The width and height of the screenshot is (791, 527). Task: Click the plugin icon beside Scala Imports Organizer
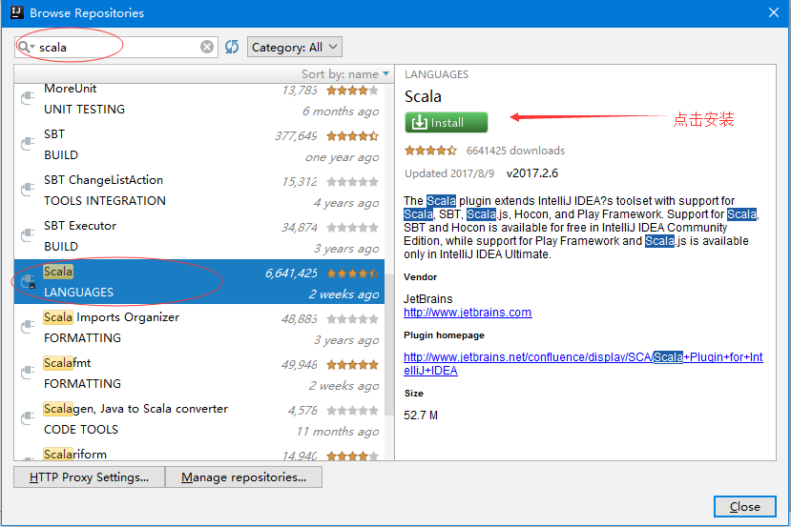pos(28,328)
